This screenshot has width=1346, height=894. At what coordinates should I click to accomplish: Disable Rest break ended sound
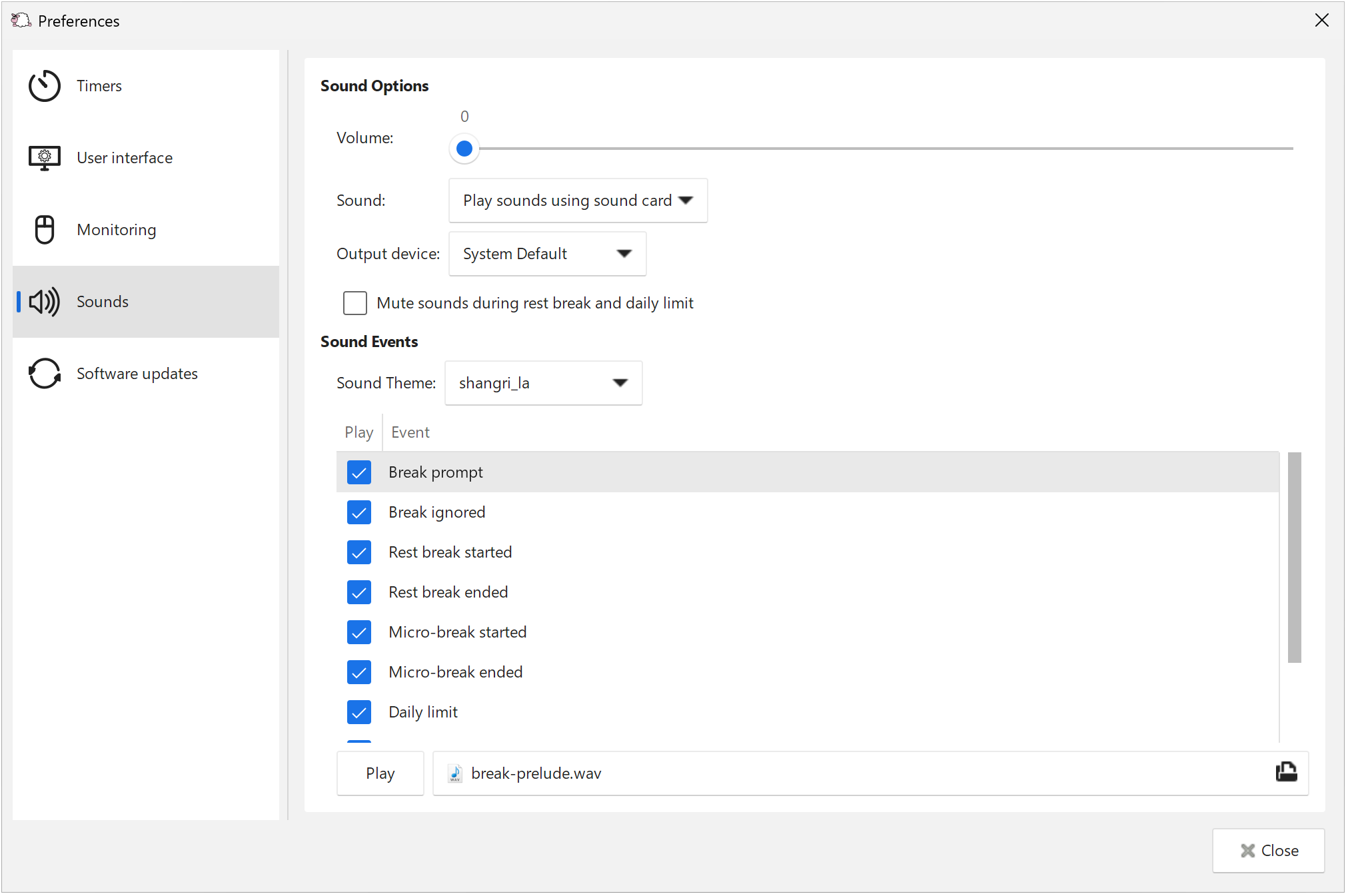(x=359, y=592)
